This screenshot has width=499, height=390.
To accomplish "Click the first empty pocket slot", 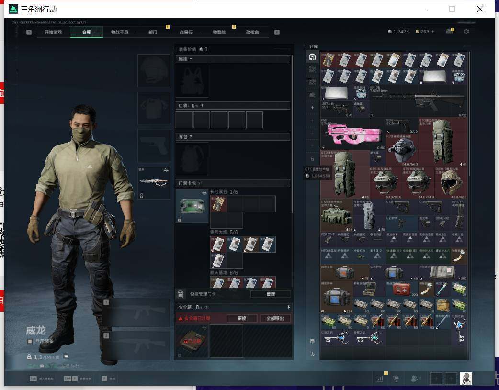I will point(184,120).
